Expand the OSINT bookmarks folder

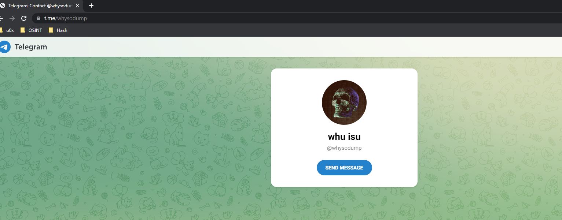click(x=31, y=30)
